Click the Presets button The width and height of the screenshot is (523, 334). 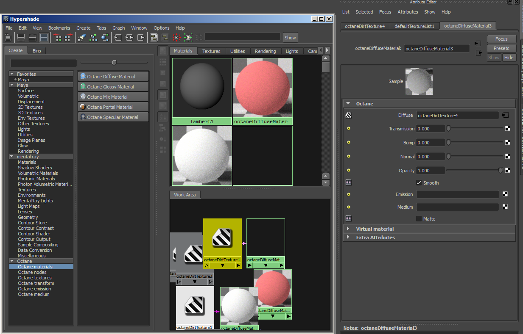tap(501, 48)
